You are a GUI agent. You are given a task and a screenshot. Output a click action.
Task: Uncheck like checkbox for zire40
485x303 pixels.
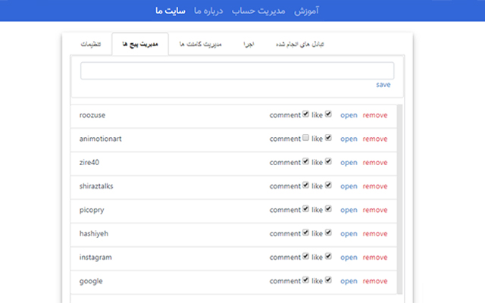[328, 162]
